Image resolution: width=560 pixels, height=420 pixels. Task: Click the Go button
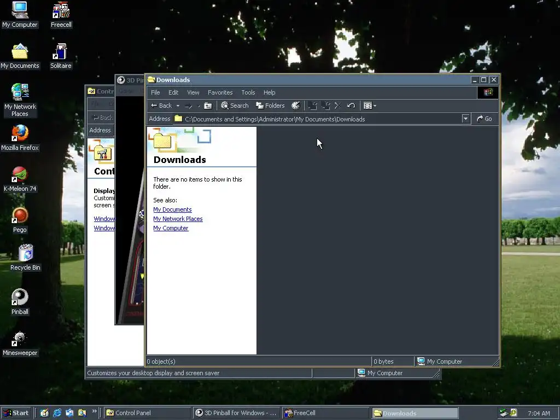485,119
